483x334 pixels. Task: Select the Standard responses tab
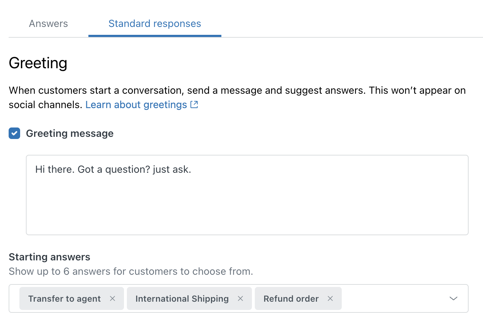tap(155, 24)
